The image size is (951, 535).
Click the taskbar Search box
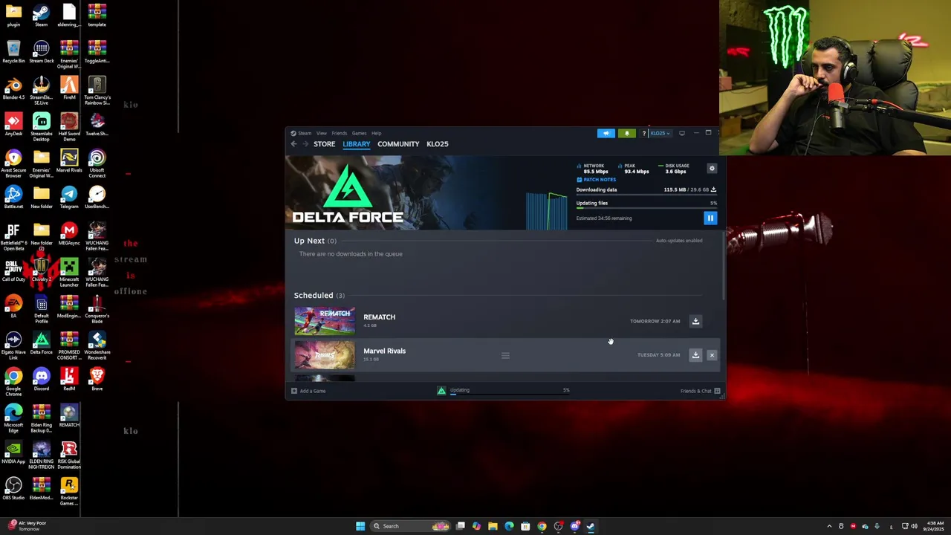(410, 526)
